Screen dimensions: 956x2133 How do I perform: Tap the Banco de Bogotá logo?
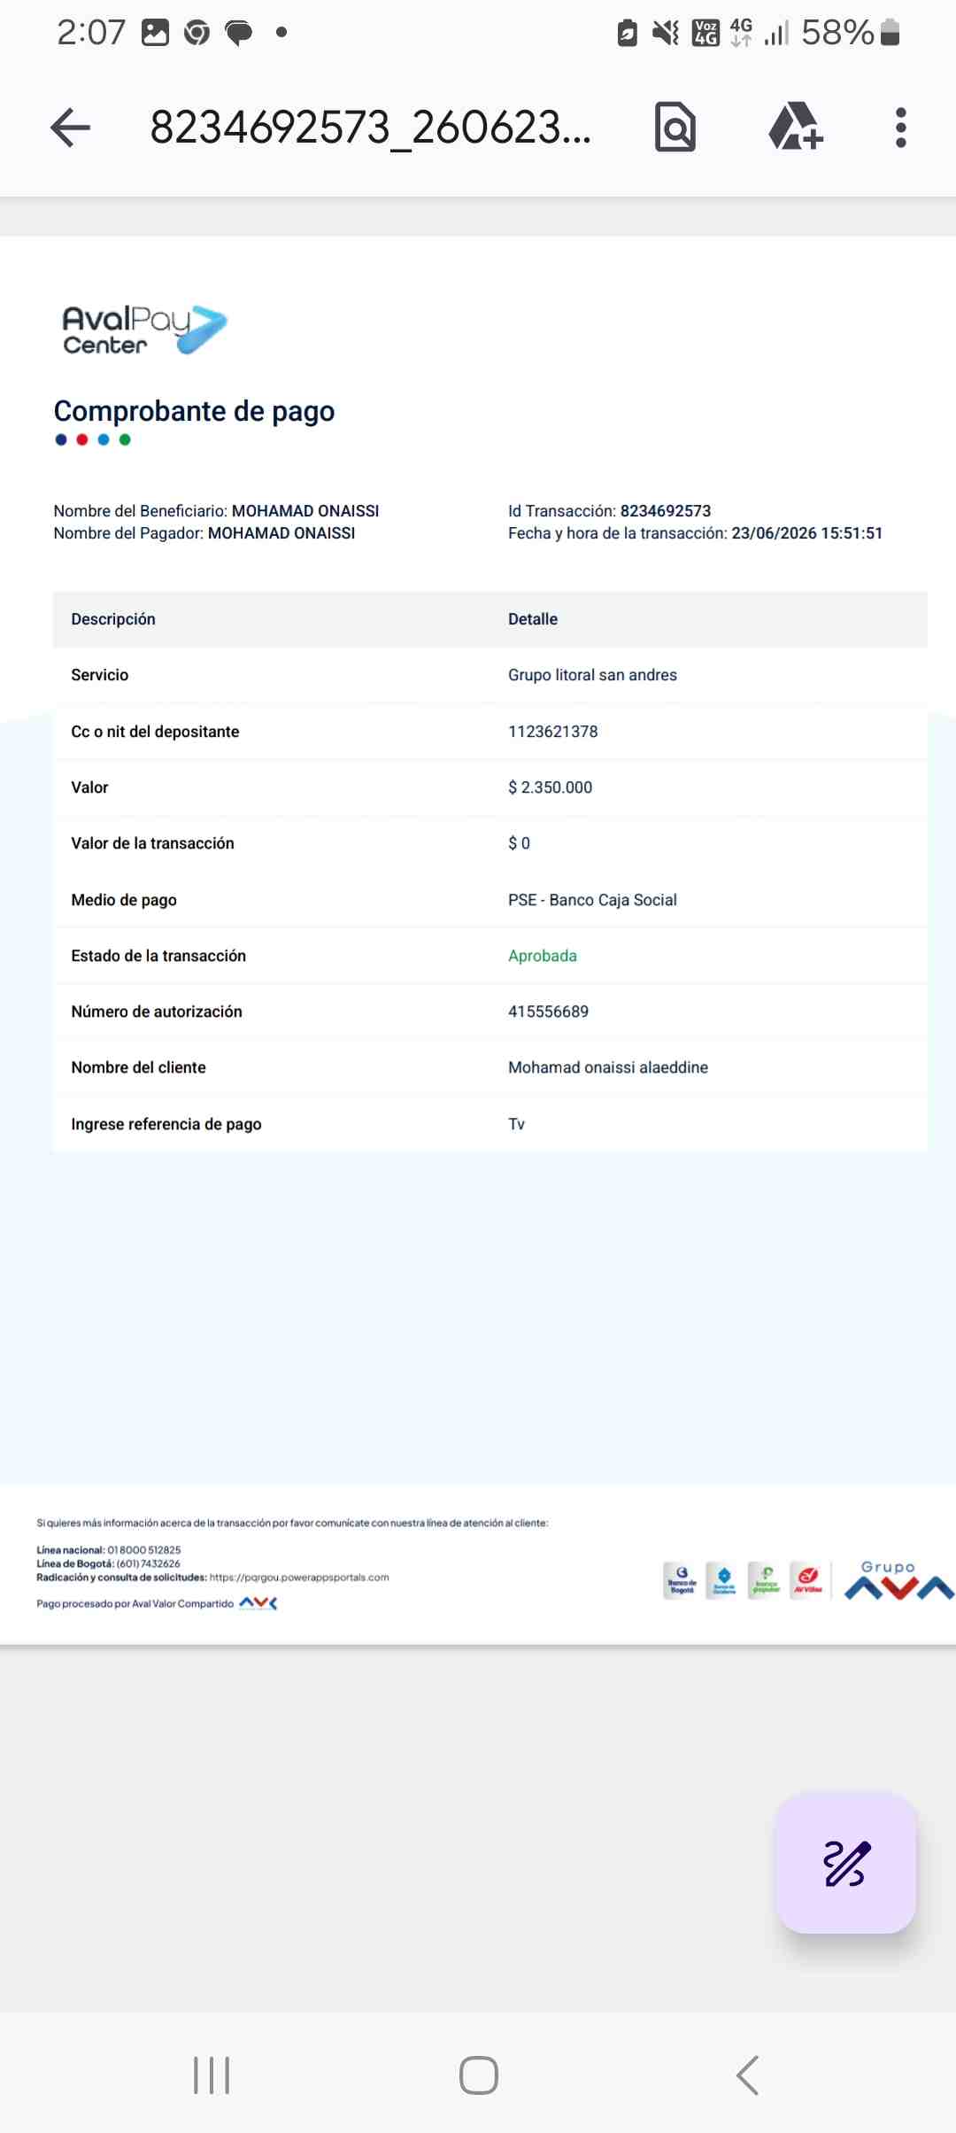pos(682,1580)
